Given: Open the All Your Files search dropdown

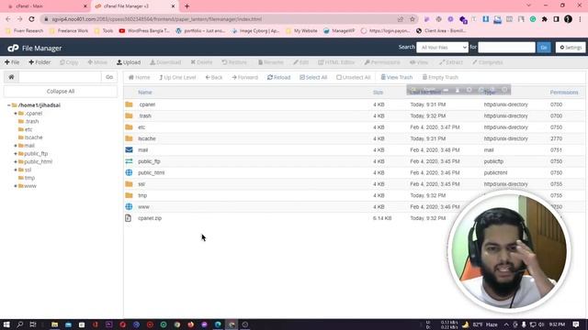Looking at the screenshot, I should tap(442, 47).
